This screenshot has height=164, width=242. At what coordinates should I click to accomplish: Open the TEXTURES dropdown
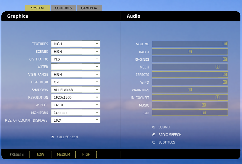tap(76, 44)
